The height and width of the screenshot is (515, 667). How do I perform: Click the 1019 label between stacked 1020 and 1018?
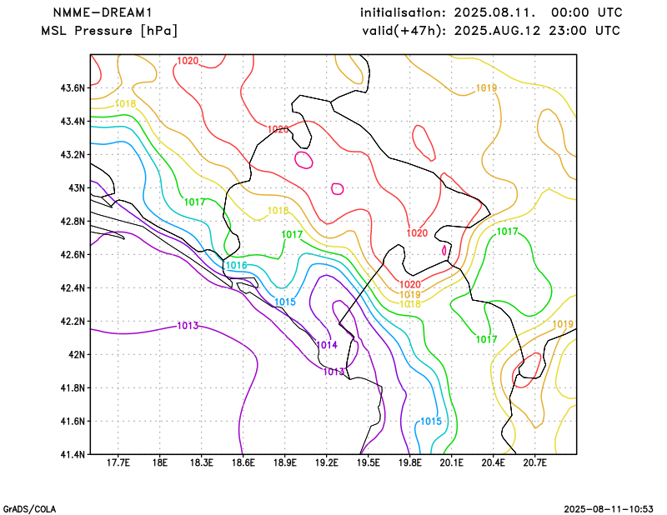click(410, 294)
